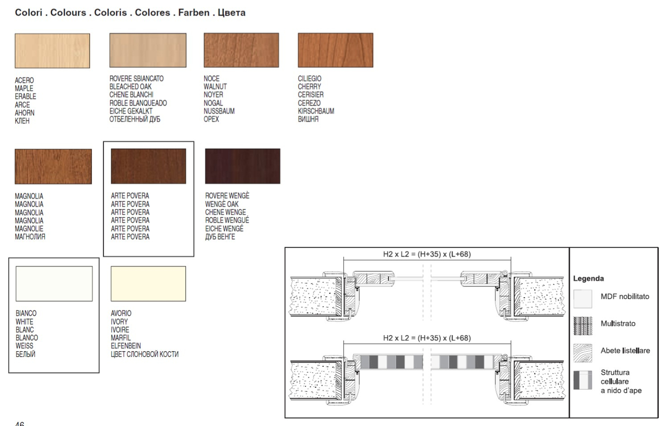
Task: Choose the Rovere Sbiancato bleached oak swatch
Action: click(x=147, y=50)
